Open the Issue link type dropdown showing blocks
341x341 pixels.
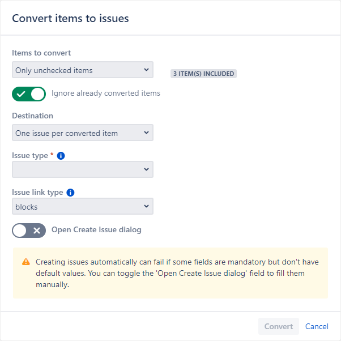tap(83, 207)
